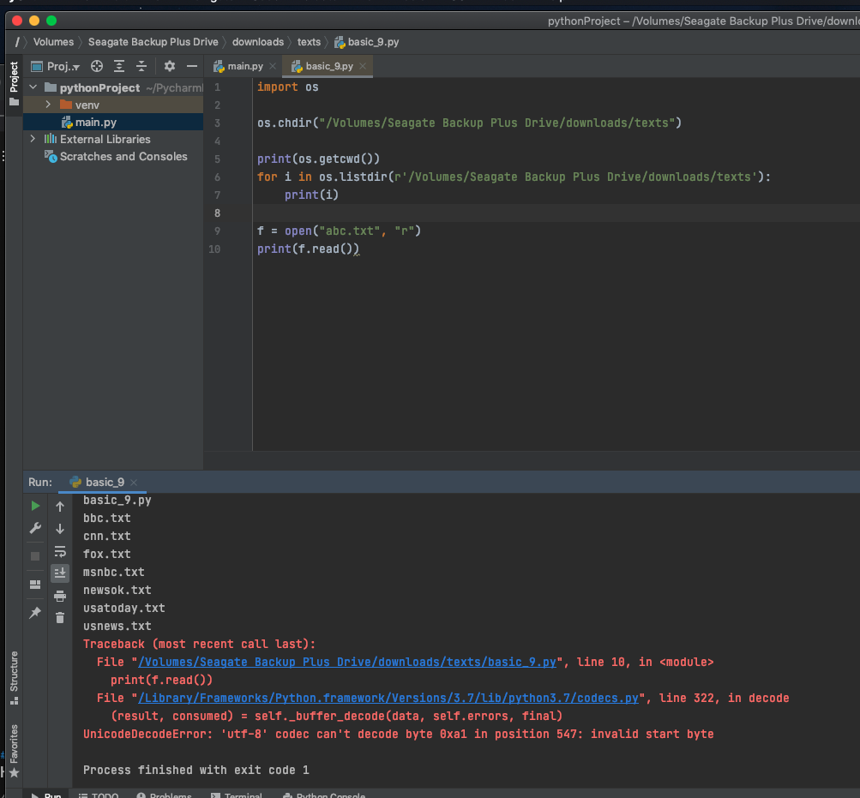Click the open("abc.txt") code line
860x798 pixels.
coord(339,231)
